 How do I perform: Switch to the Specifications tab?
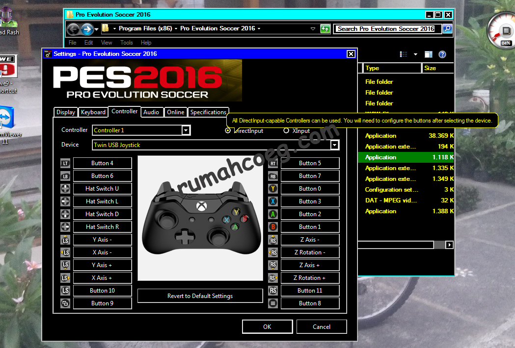[x=208, y=112]
